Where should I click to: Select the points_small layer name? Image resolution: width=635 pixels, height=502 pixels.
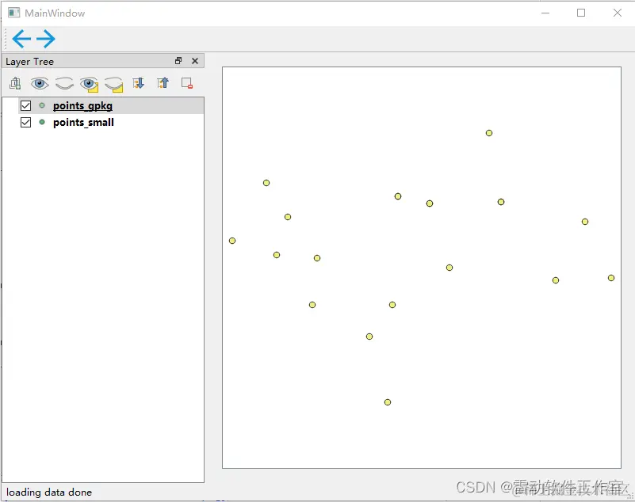coord(83,122)
